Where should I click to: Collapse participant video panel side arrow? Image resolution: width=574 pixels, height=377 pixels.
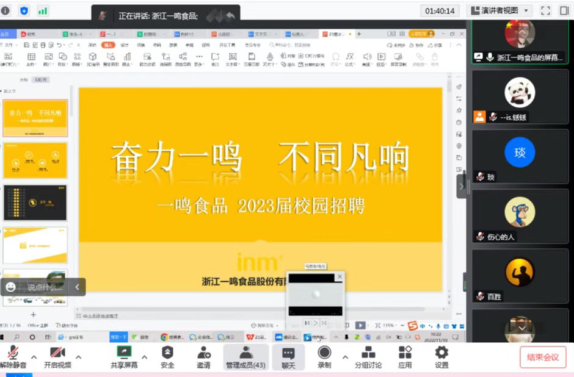(x=462, y=186)
